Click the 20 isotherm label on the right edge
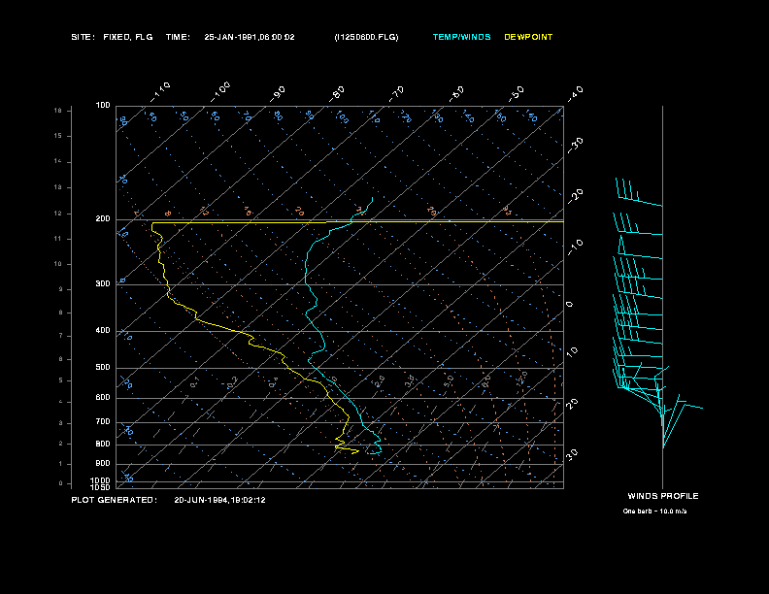Screen dimensions: 769x594 tap(572, 404)
